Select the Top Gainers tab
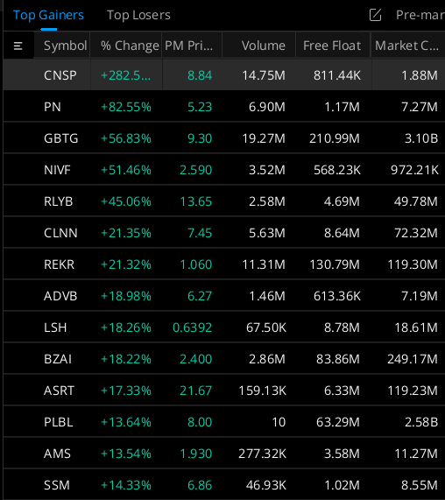 [48, 15]
